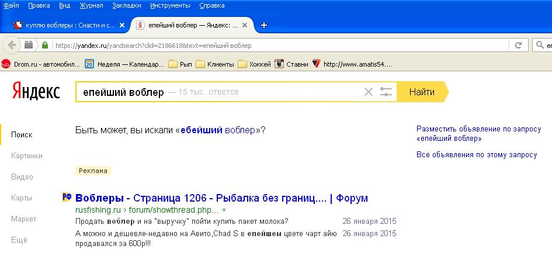Click 'Разместить объявление по запросу' link
Viewport: 552px width, 263px height.
click(x=479, y=133)
